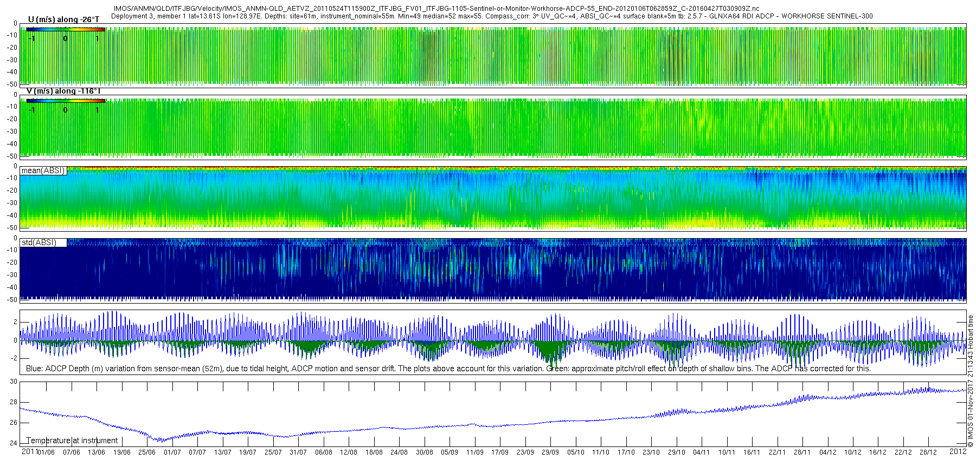Click the 17/09 date tick label
This screenshot has height=460, width=976.
(x=500, y=452)
